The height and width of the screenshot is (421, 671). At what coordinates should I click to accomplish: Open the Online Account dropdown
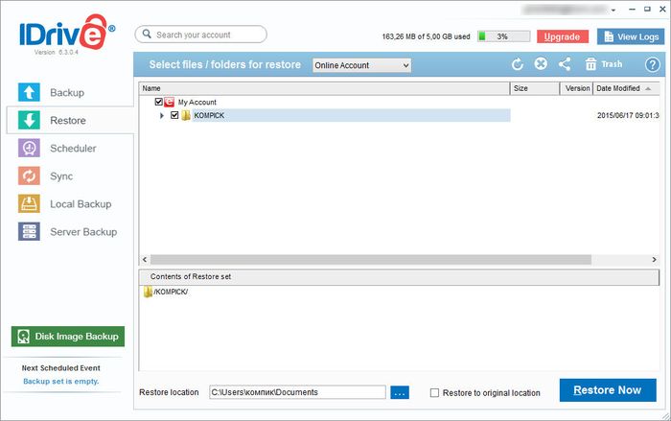pyautogui.click(x=362, y=65)
